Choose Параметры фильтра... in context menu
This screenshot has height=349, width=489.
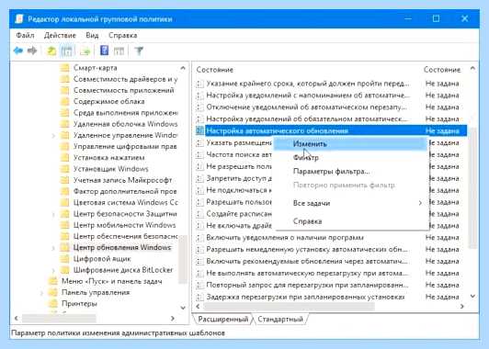pyautogui.click(x=350, y=172)
